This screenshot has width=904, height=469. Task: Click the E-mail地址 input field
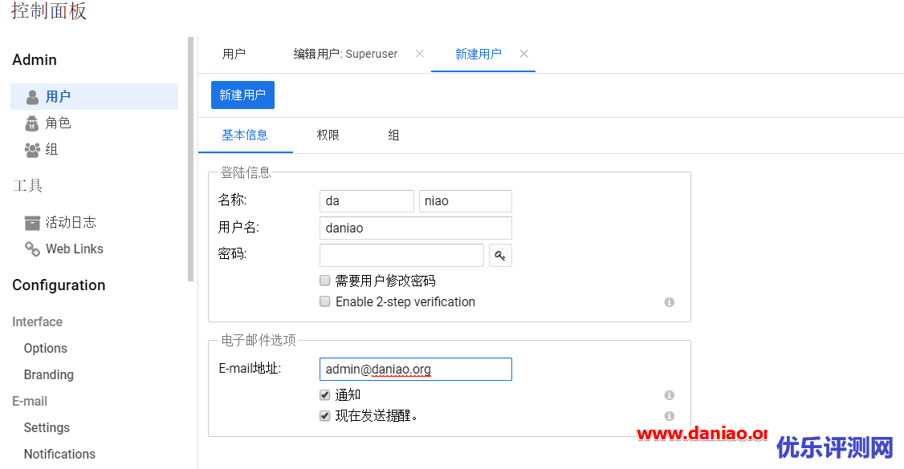[415, 369]
